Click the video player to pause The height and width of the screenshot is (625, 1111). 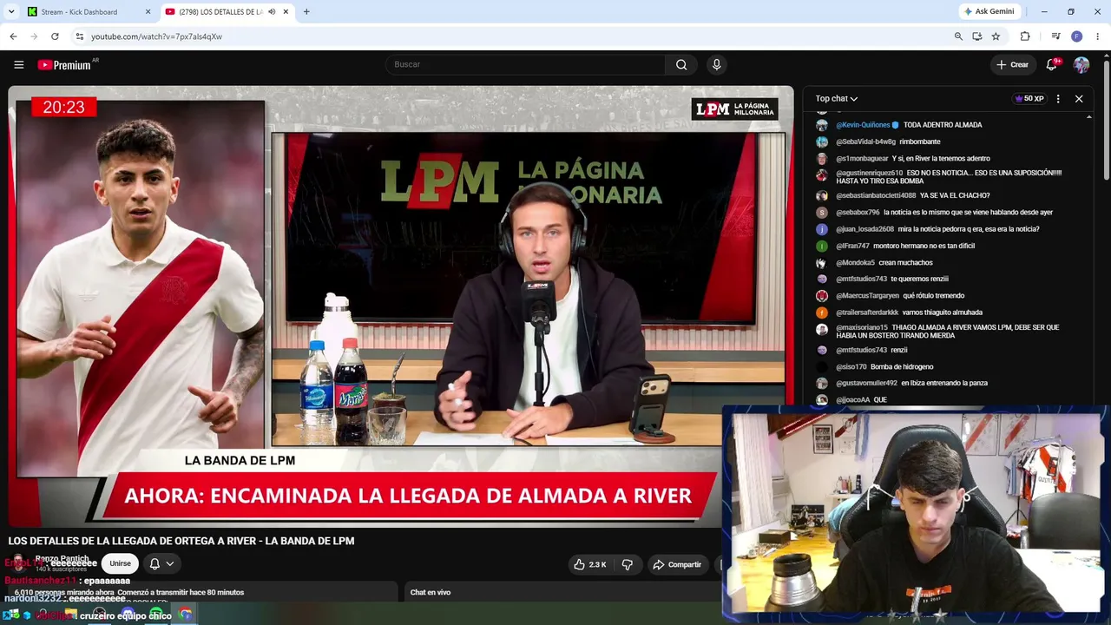pos(401,306)
